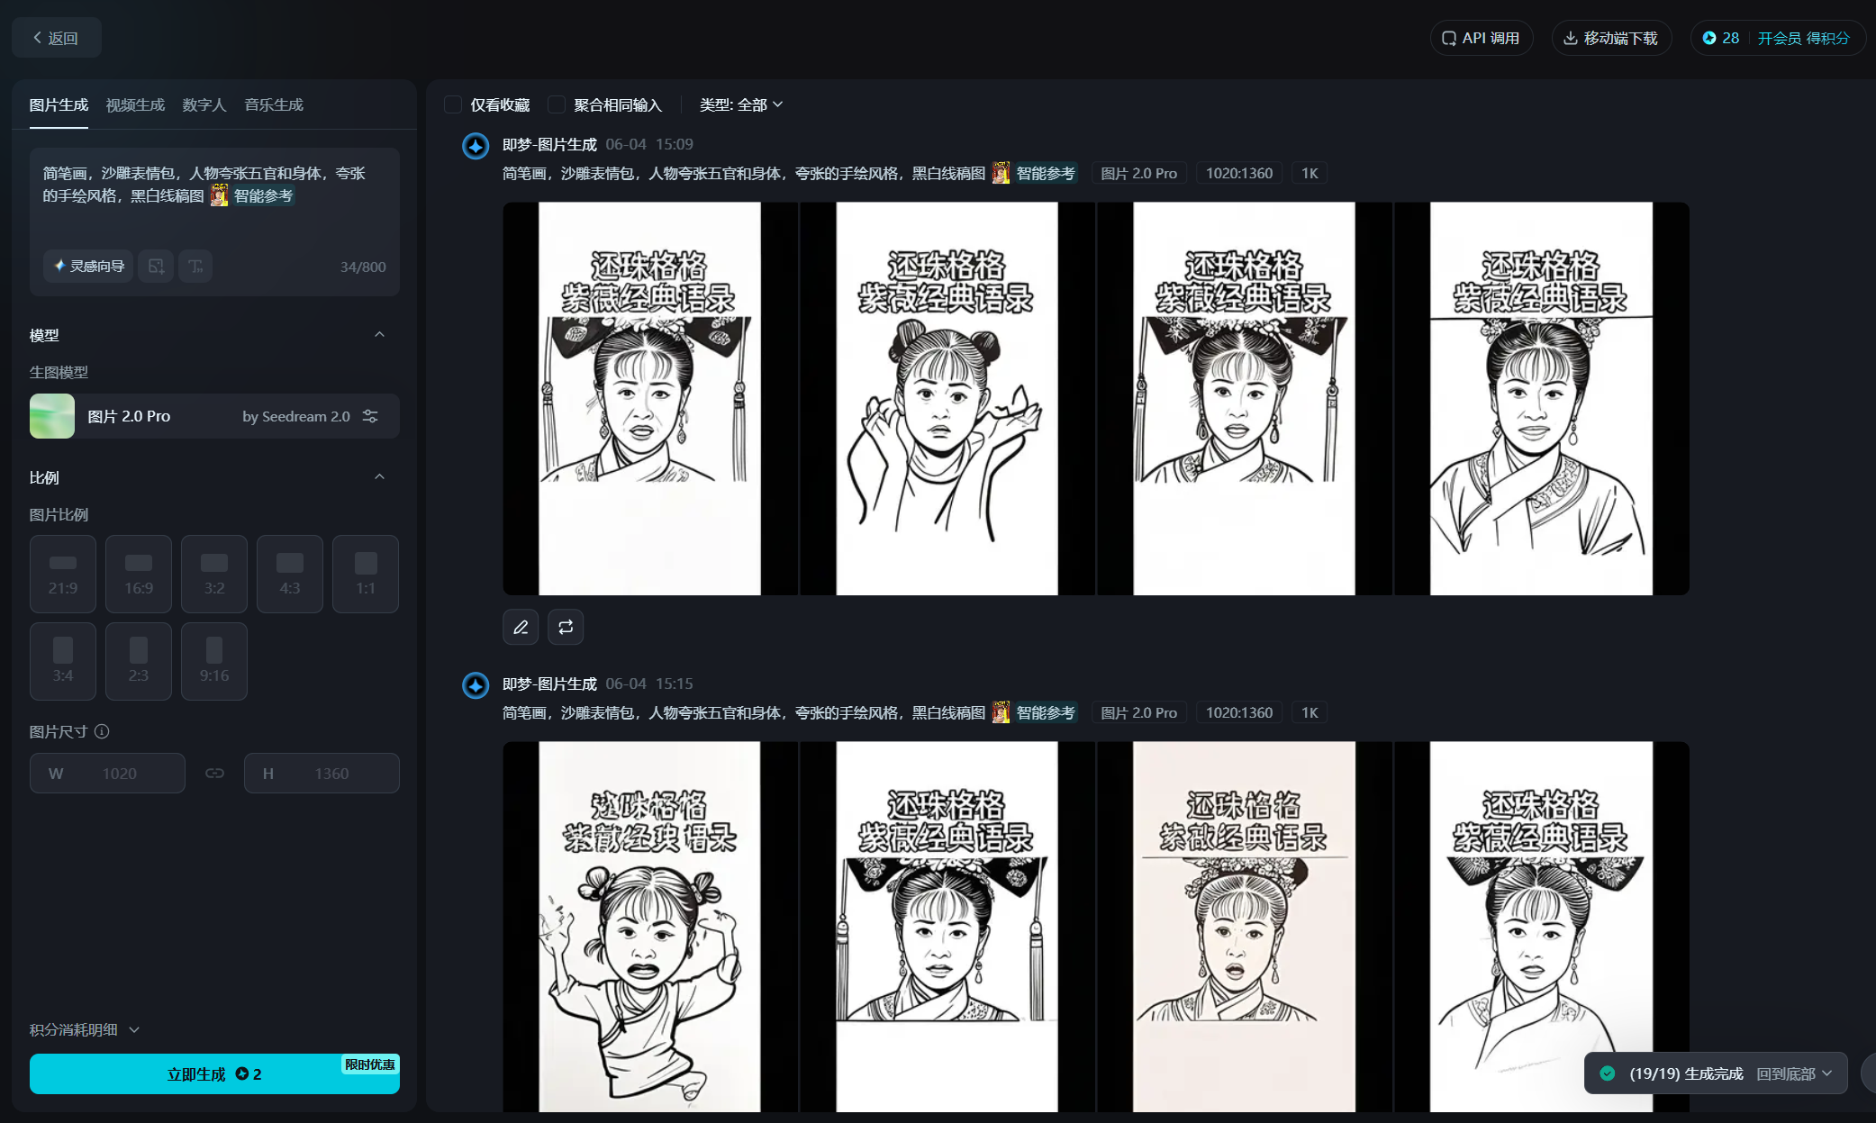Open the 移动端下载 download option

[1611, 38]
